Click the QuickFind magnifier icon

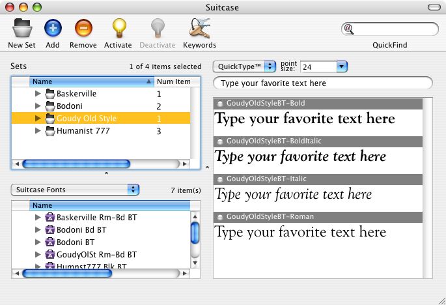coord(349,29)
